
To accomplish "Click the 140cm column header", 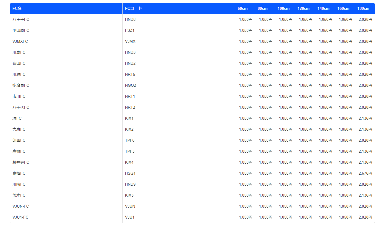I will (323, 9).
